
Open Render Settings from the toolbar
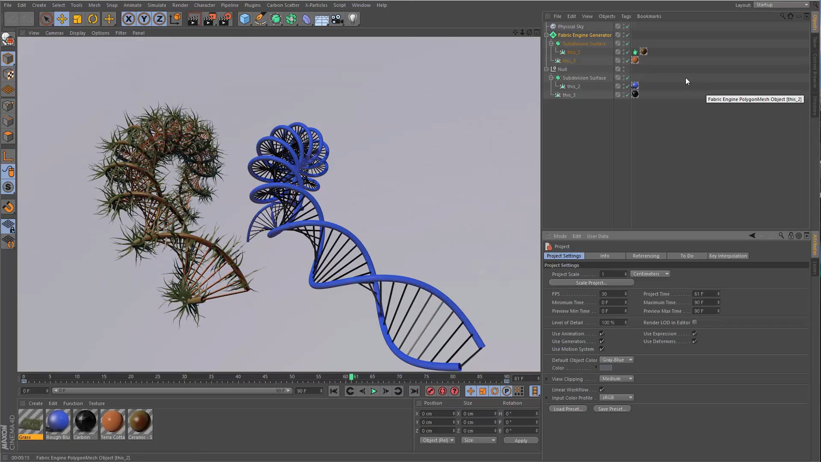coord(224,19)
